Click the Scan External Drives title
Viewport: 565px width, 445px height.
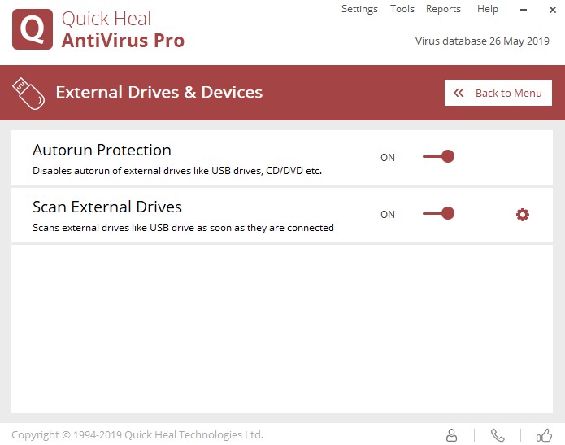click(x=107, y=207)
